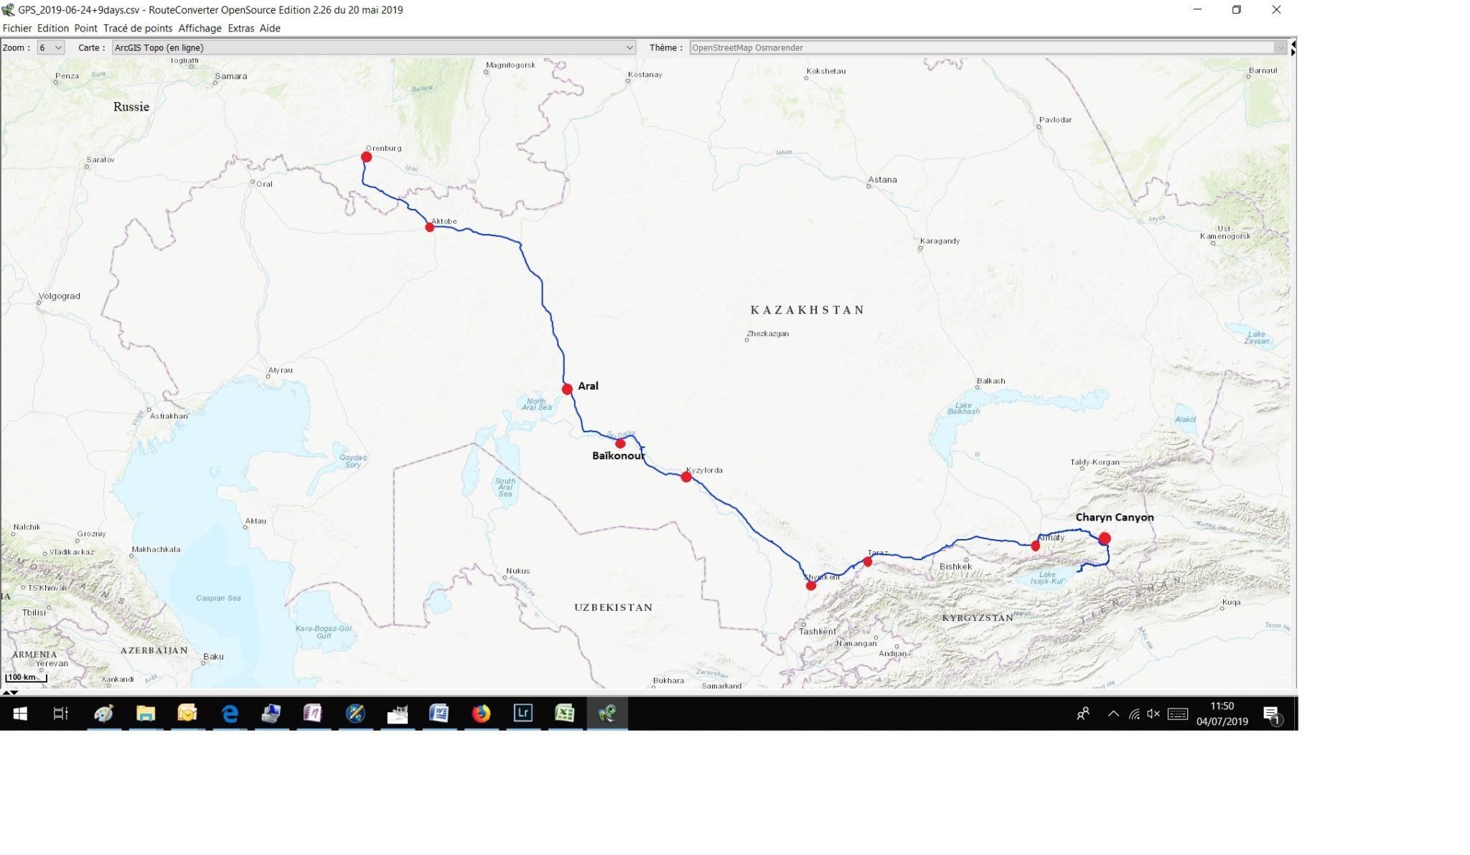This screenshot has height=855, width=1470.
Task: Toggle the speaker mute icon in system tray
Action: [1153, 714]
